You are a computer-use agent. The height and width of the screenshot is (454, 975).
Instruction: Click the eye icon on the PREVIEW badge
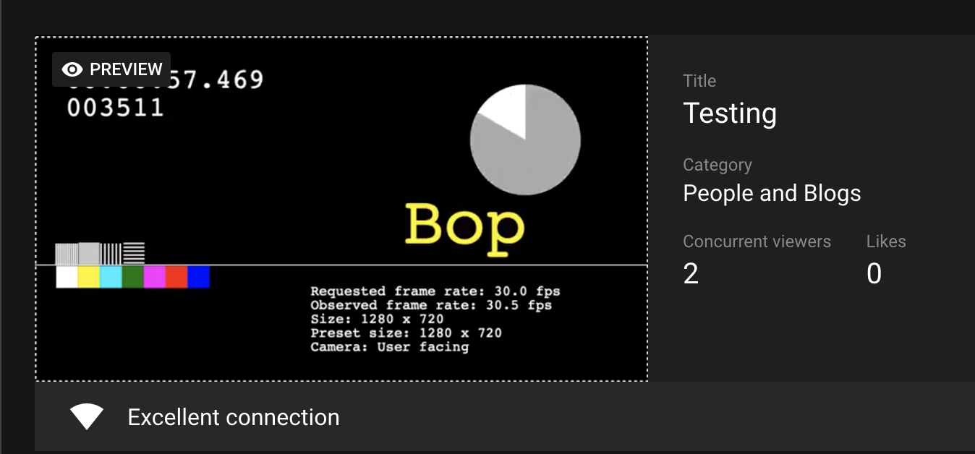click(x=72, y=69)
